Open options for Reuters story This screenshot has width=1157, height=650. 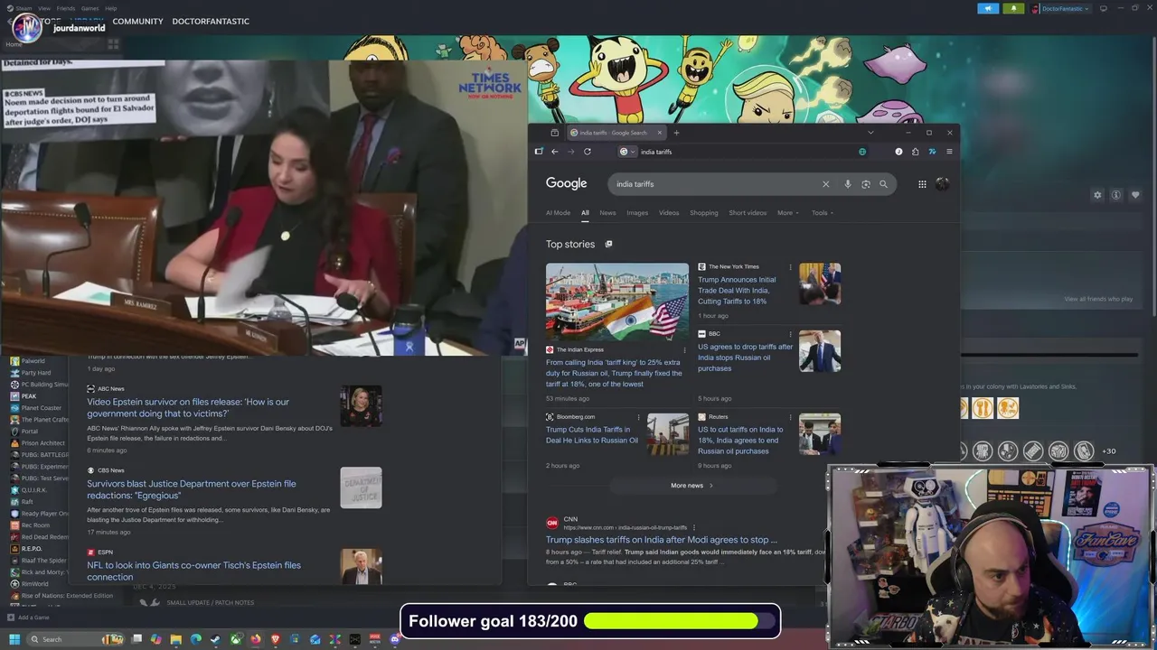[x=790, y=417]
